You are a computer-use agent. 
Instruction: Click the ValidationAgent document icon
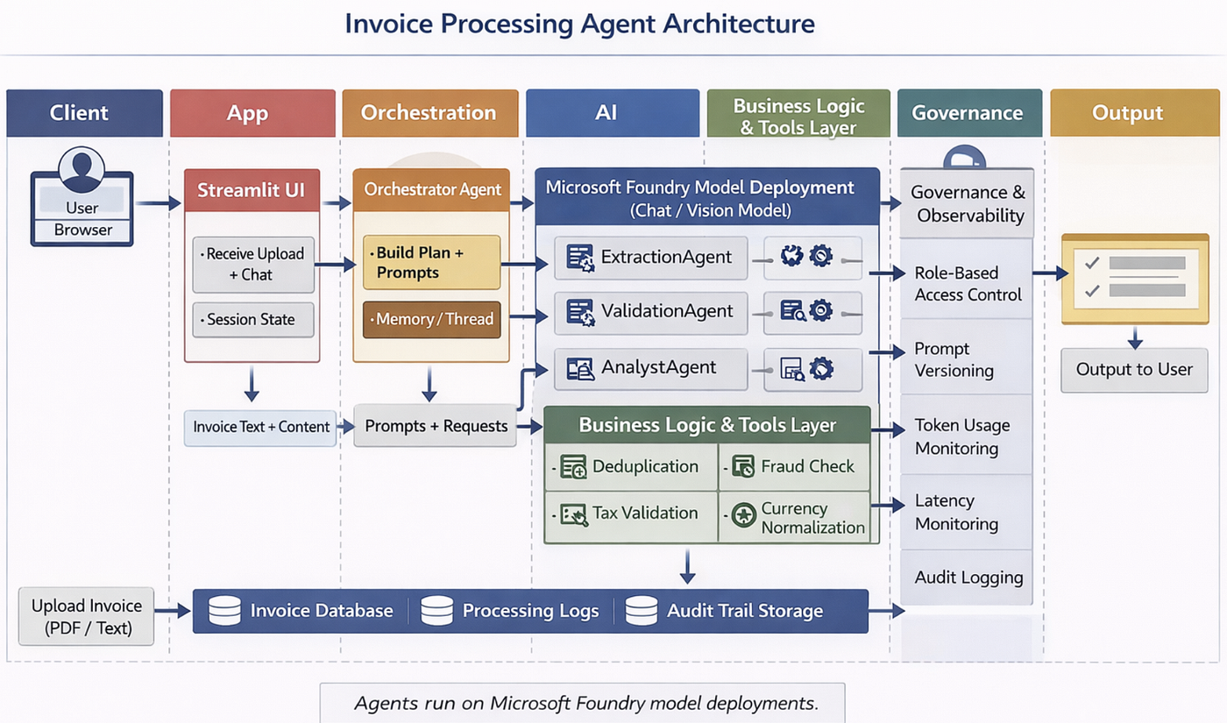pyautogui.click(x=580, y=313)
